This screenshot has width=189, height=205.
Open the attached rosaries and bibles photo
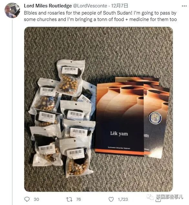(99, 109)
